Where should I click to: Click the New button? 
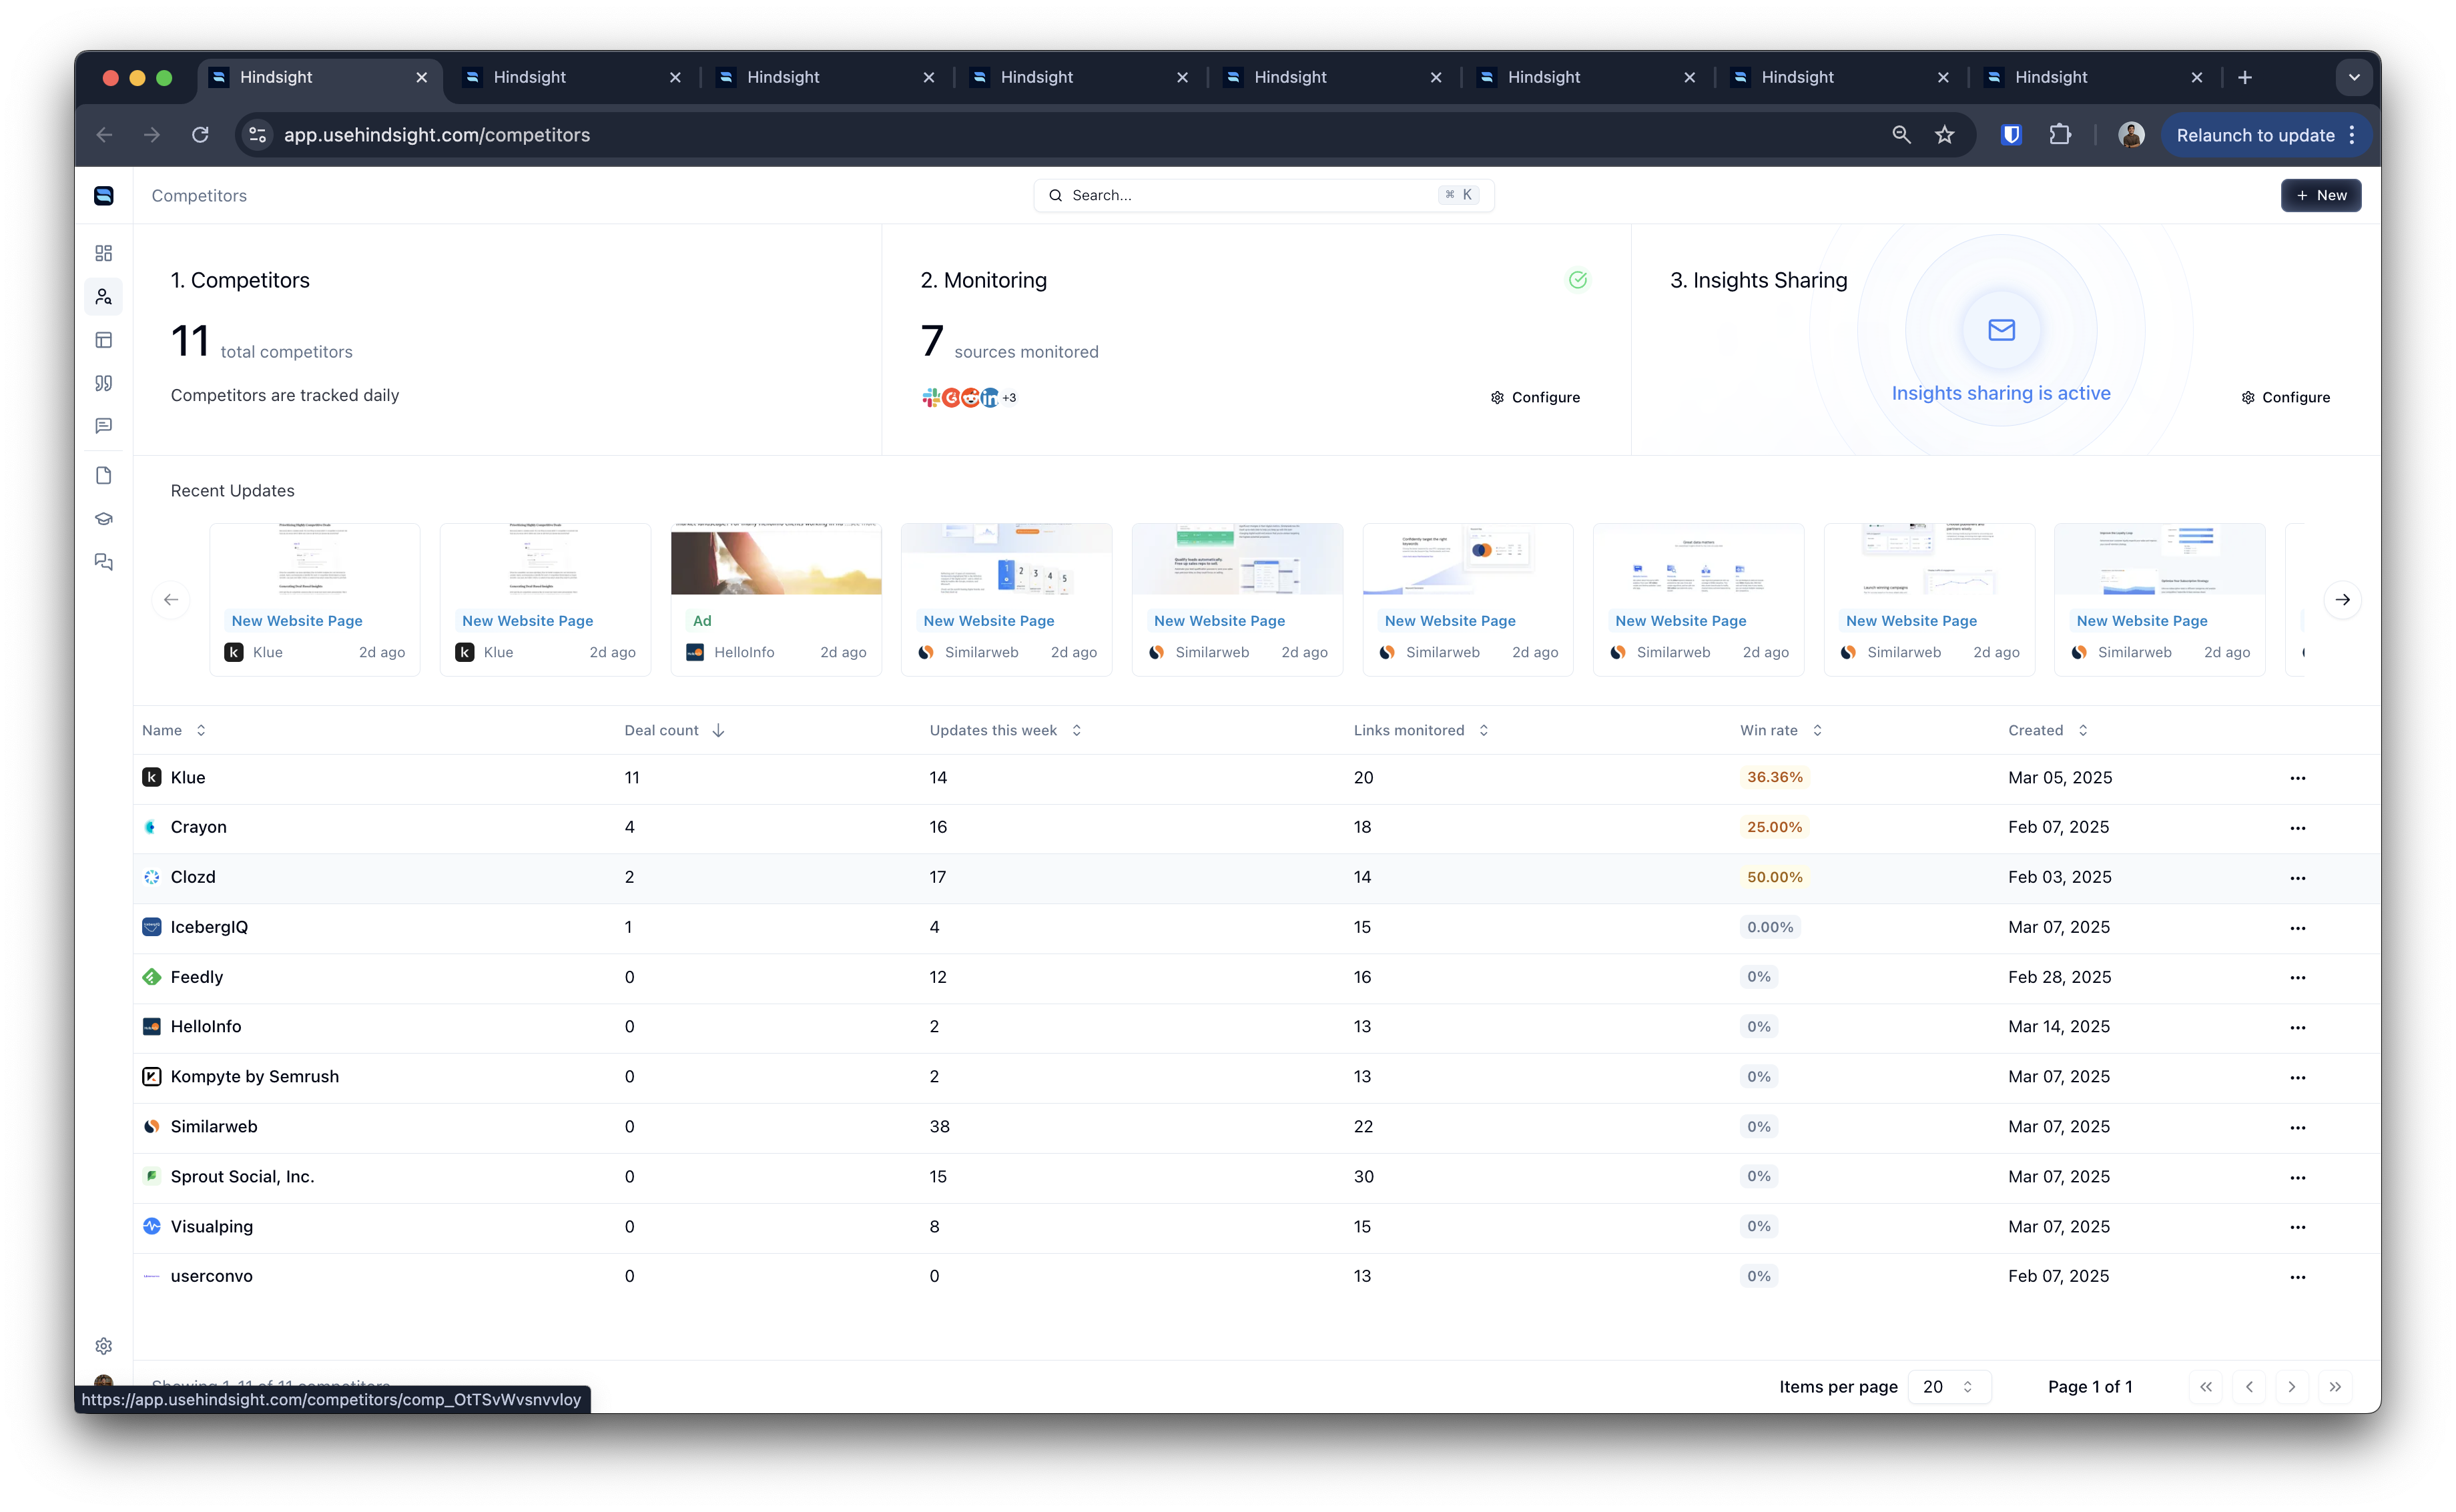(2320, 196)
